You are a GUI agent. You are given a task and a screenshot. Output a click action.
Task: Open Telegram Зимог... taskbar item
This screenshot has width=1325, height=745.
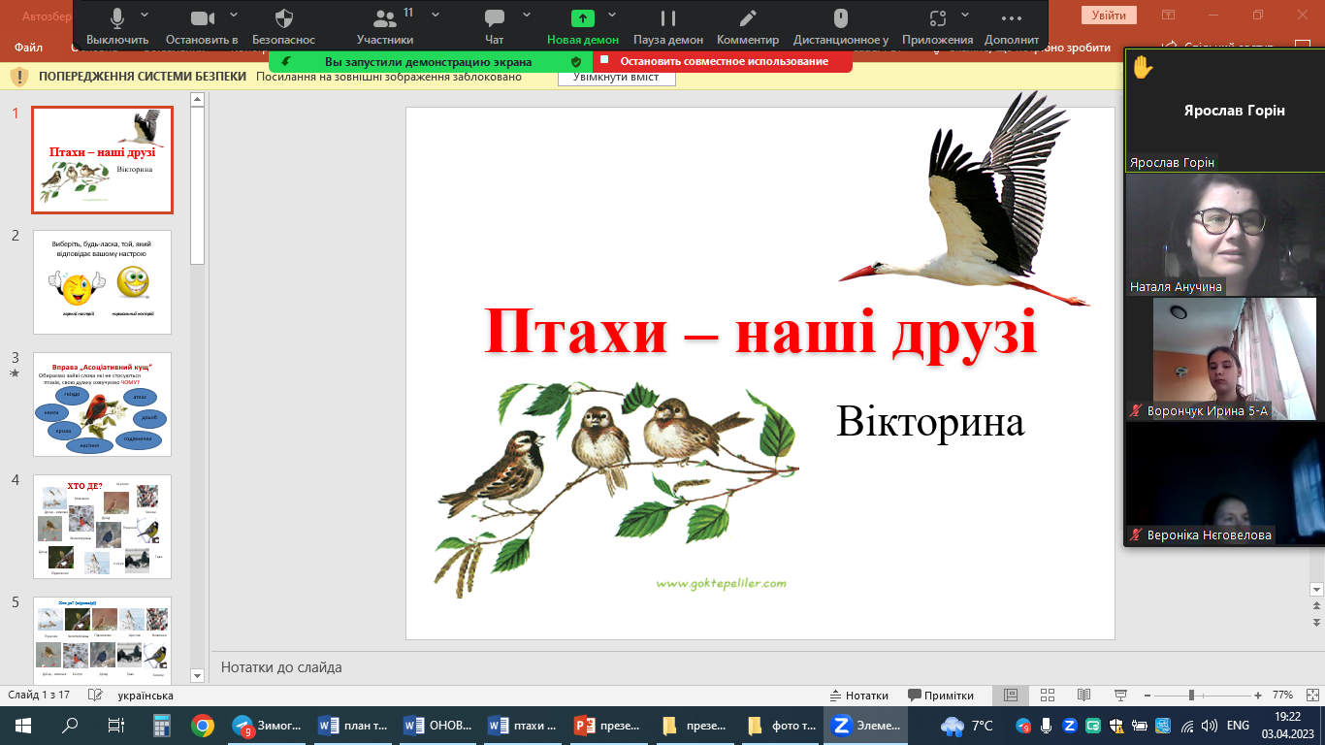click(269, 726)
